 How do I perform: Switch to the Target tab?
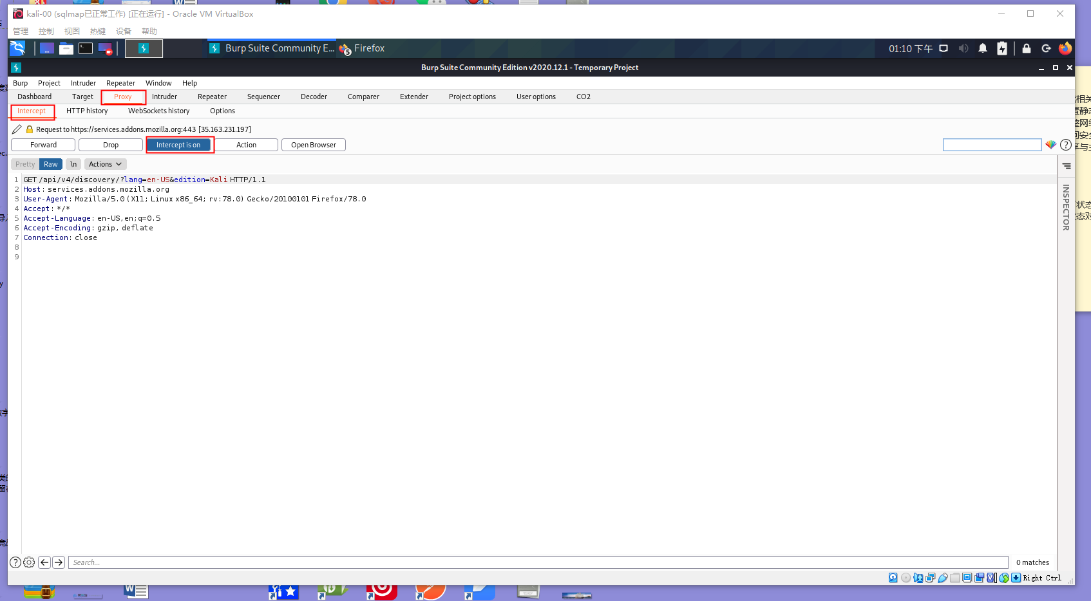click(82, 97)
